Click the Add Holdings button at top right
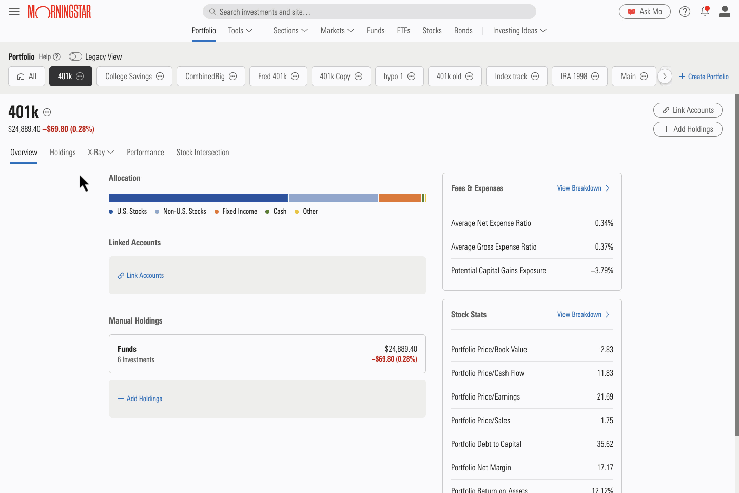The width and height of the screenshot is (739, 493). [x=688, y=129]
